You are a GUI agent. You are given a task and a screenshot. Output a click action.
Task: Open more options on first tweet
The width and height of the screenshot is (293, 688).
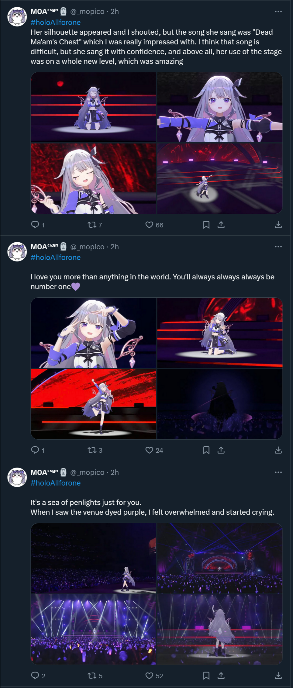[278, 12]
